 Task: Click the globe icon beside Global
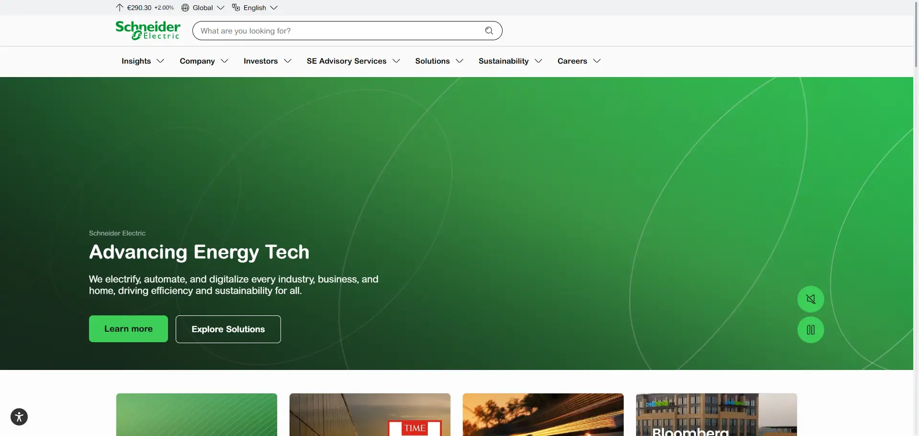(x=185, y=8)
